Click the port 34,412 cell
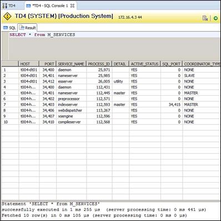The height and width of the screenshot is (221, 221). pos(48,81)
